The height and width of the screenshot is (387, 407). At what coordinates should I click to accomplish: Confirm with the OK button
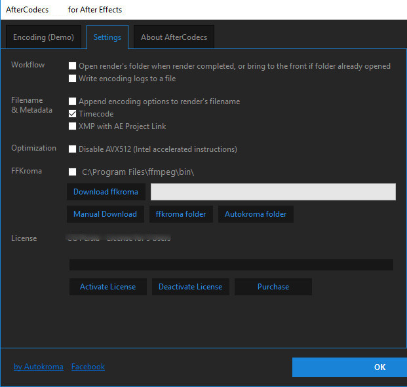(349, 367)
